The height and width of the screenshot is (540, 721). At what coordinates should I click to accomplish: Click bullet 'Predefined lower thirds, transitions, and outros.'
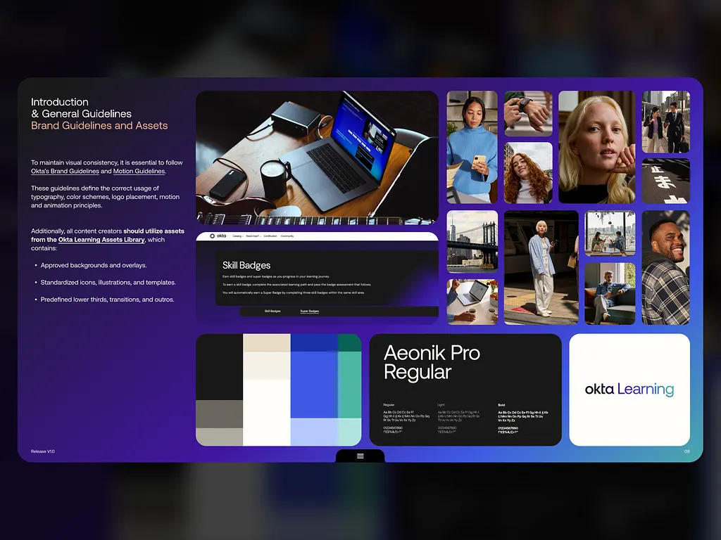(107, 300)
